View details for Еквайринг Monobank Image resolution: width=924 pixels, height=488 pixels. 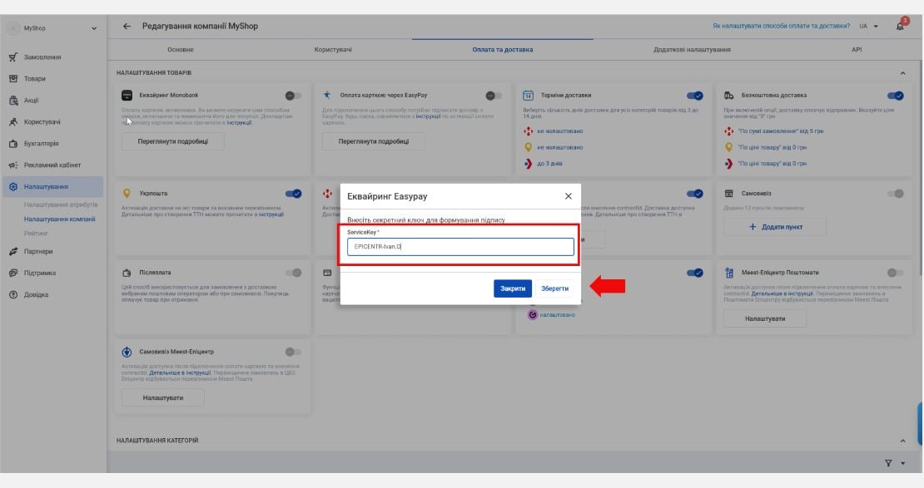point(172,141)
